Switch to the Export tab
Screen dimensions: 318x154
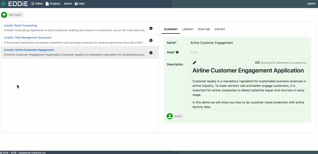click(220, 29)
